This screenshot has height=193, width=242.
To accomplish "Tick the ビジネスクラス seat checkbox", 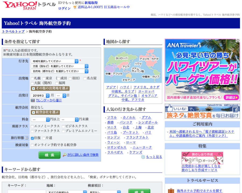I will pyautogui.click(x=63, y=126).
